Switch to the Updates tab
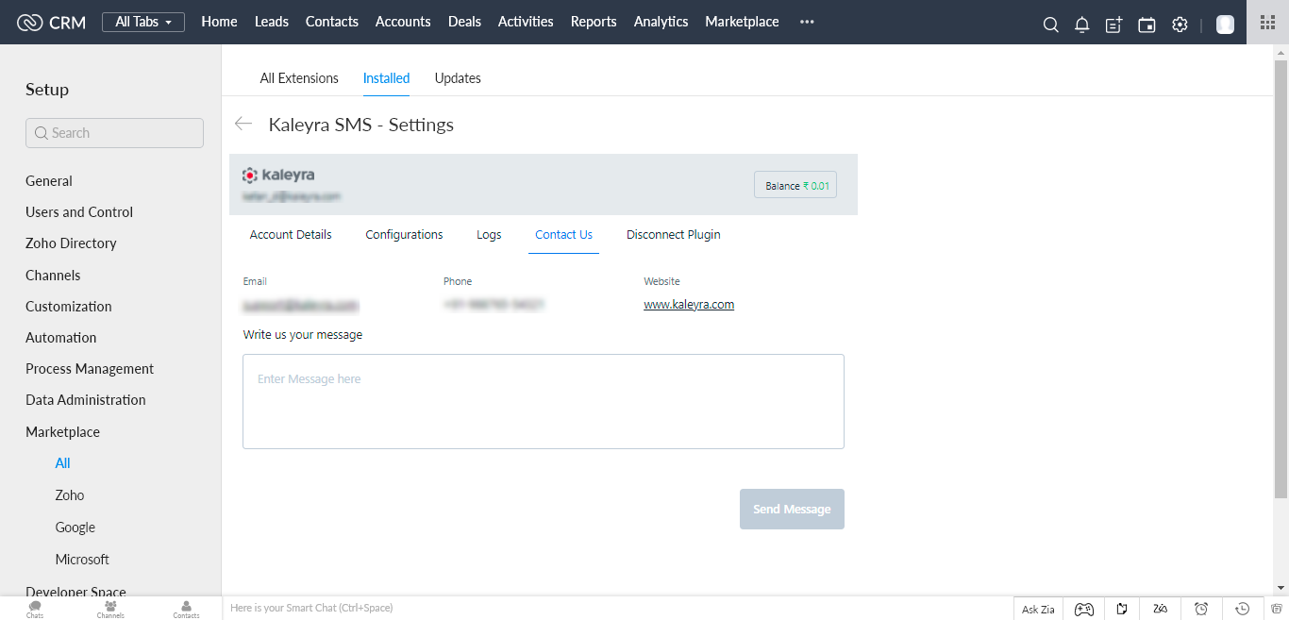 point(458,78)
